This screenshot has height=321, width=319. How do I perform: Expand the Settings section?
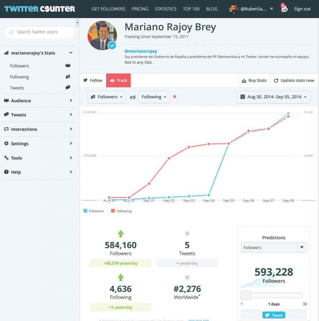coord(71,143)
